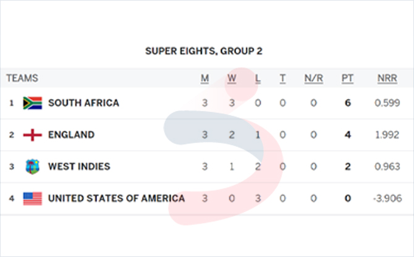414x257 pixels.
Task: Click the NRR column header
Action: [x=387, y=78]
